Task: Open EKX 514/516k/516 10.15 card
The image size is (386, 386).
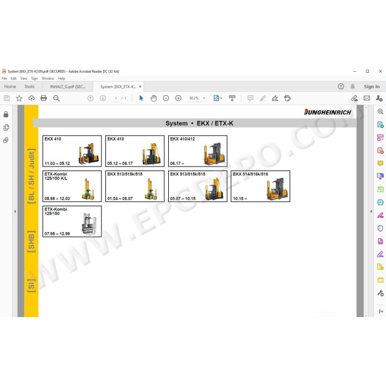Action: coord(260,186)
